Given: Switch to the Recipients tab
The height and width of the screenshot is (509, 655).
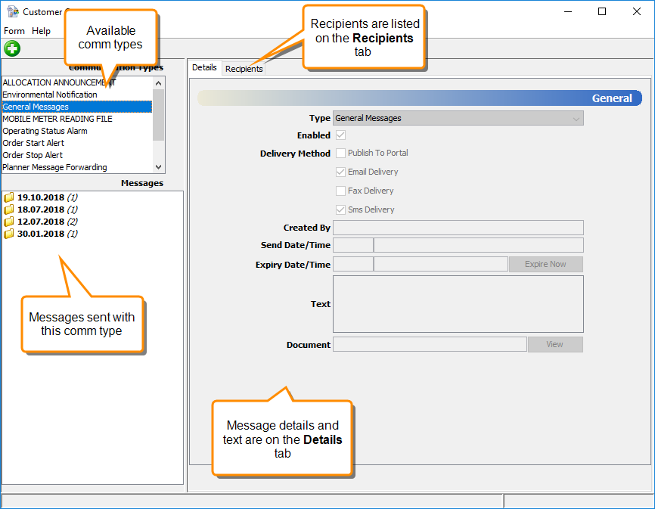Looking at the screenshot, I should tap(244, 69).
